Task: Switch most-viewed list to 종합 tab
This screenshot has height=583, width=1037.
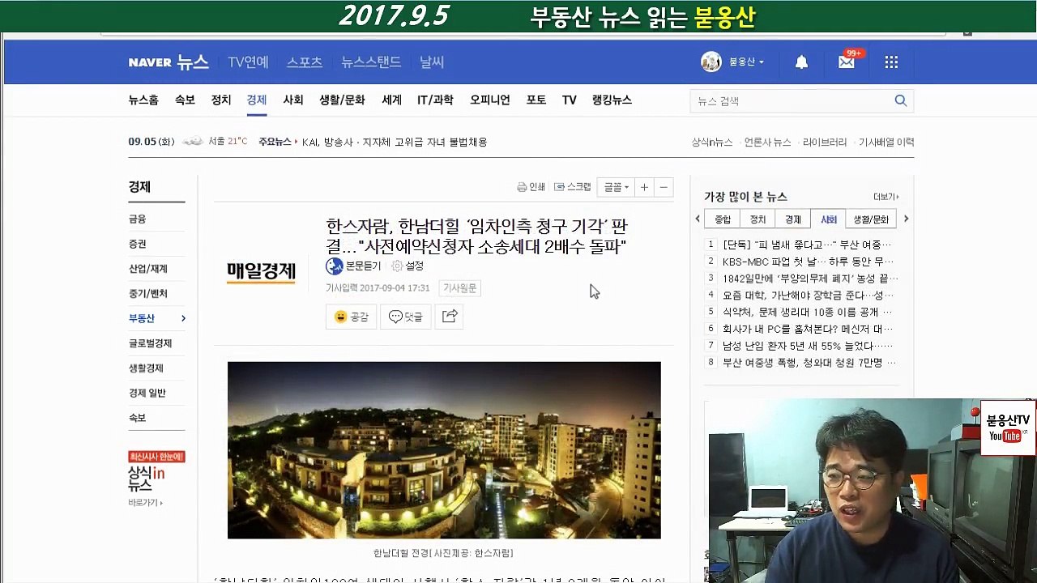Action: point(722,219)
